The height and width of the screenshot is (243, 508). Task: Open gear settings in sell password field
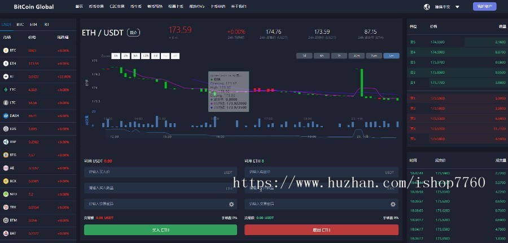[x=393, y=204]
